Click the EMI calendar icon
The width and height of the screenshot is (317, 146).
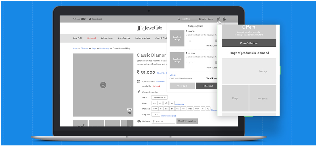pos(139,82)
